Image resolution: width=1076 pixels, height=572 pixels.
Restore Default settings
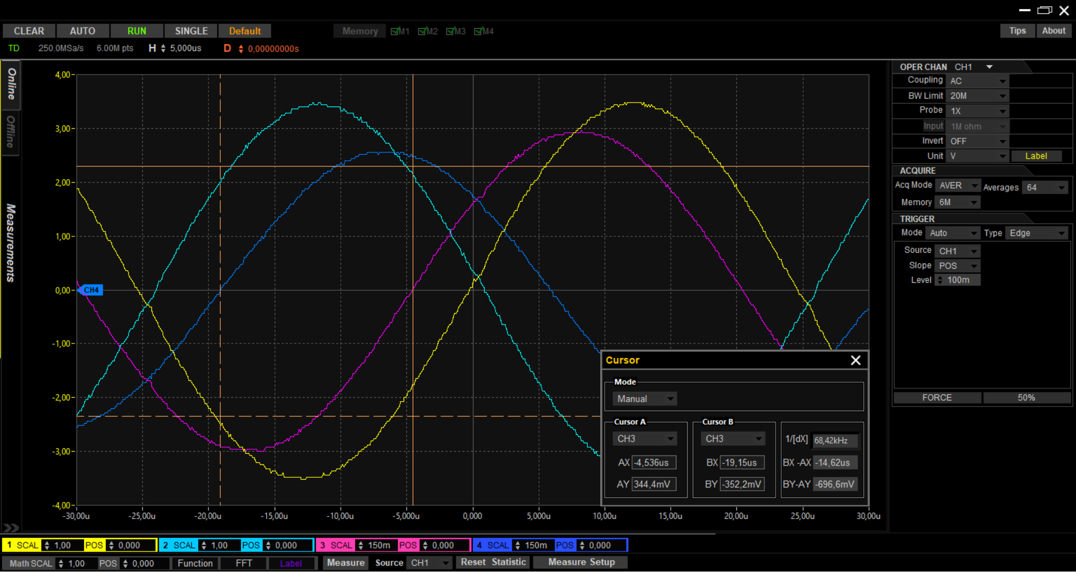pos(245,31)
